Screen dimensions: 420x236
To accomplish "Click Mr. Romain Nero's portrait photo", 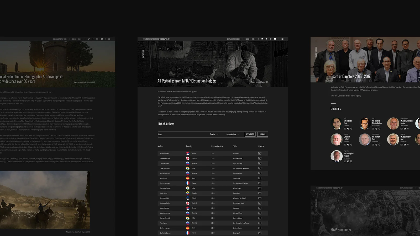I will 365,140.
